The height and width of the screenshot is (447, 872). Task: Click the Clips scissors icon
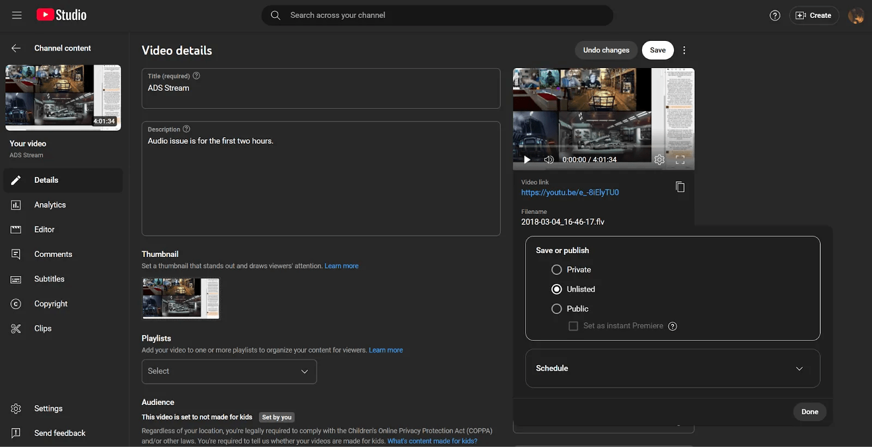tap(16, 328)
